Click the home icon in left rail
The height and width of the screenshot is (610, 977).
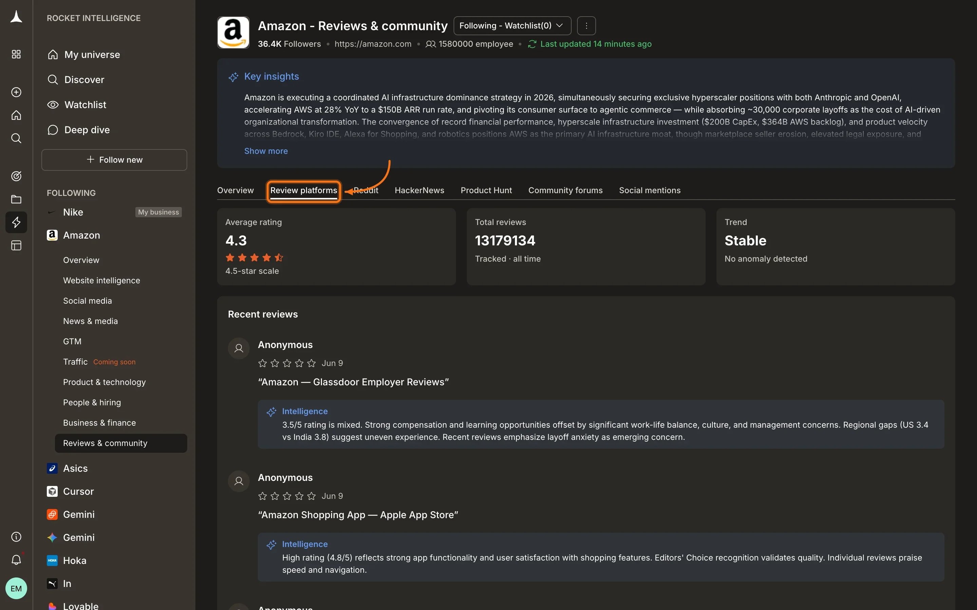tap(16, 115)
